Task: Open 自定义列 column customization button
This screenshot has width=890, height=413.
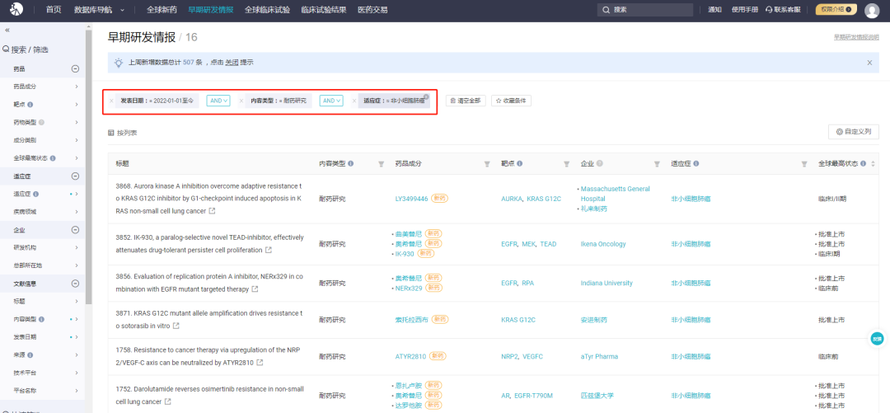Action: click(x=854, y=132)
